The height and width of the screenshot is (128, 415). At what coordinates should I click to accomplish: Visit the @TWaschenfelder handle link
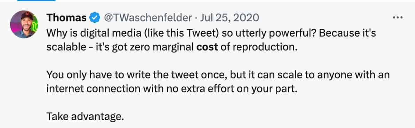tap(148, 18)
